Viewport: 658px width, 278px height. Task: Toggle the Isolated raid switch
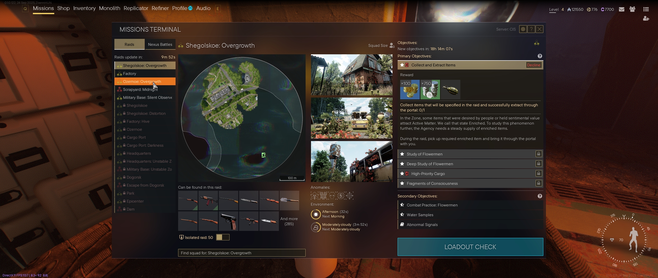coord(223,237)
